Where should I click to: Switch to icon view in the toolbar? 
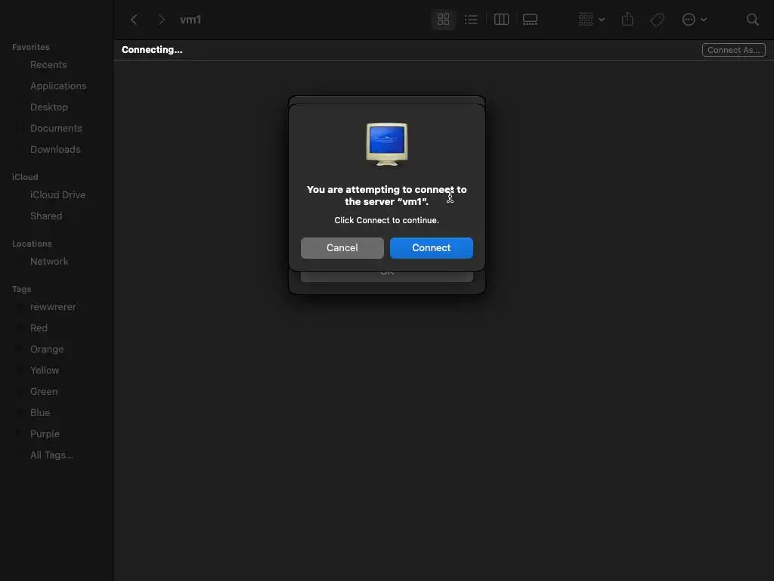(x=443, y=20)
